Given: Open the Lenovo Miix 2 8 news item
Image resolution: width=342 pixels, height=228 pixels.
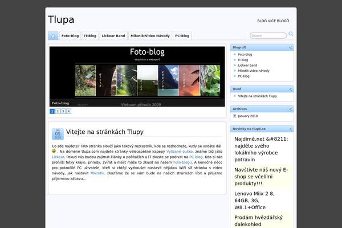Looking at the screenshot, I should (x=255, y=200).
